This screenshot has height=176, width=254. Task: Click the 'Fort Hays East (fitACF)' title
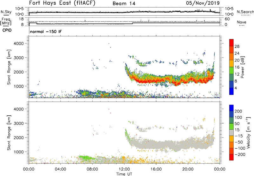click(62, 3)
